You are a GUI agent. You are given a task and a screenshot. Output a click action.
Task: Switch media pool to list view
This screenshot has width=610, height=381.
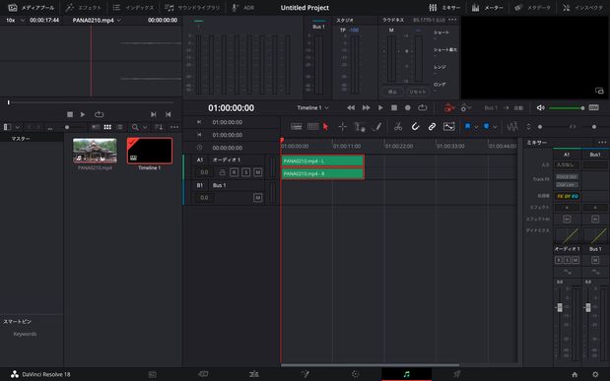pos(120,127)
